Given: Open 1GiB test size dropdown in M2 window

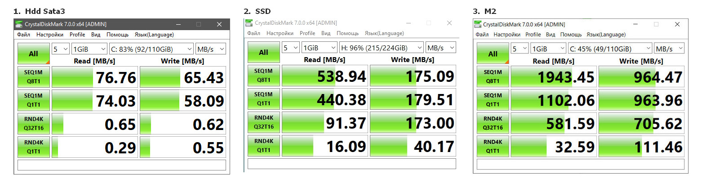Looking at the screenshot, I should (x=548, y=49).
